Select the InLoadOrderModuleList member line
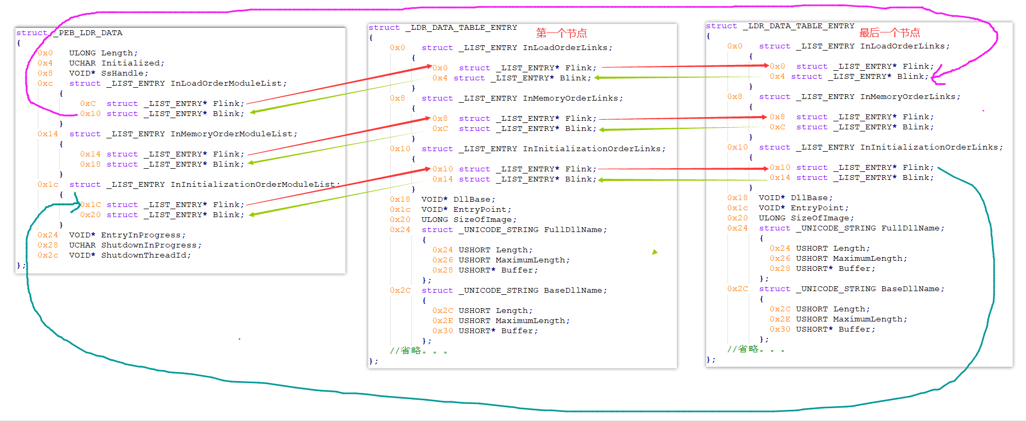Screen dimensions: 1026x421 (x=178, y=84)
